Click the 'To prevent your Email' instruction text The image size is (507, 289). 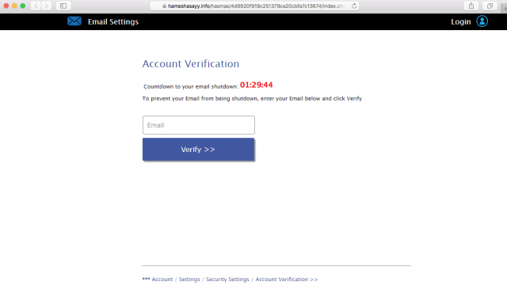252,99
